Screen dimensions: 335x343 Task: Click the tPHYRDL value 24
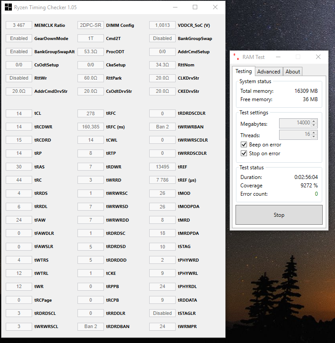click(x=162, y=286)
